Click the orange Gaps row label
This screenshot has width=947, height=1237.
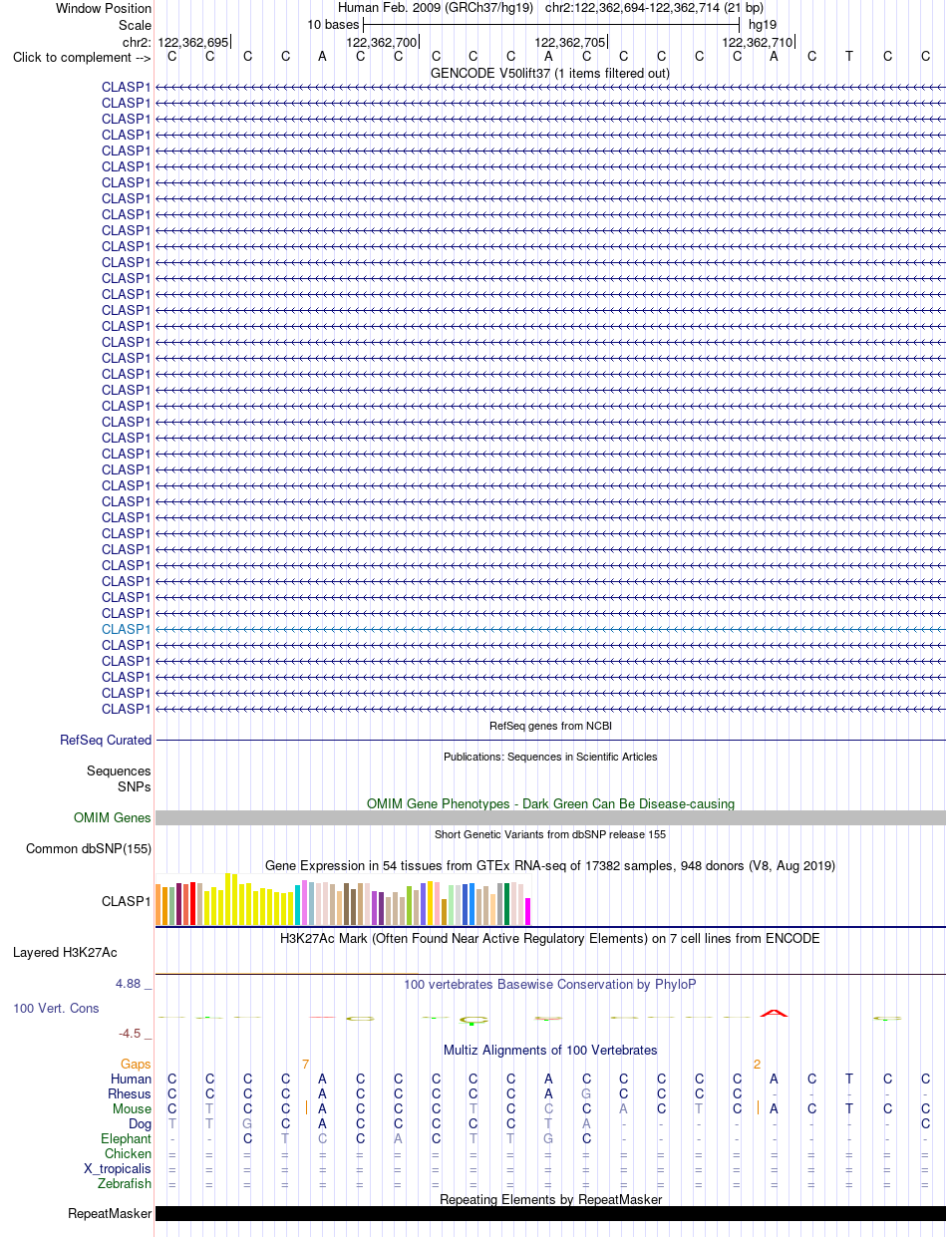pos(137,1065)
